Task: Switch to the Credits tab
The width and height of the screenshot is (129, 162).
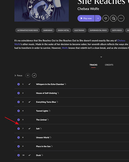Action: (109, 65)
